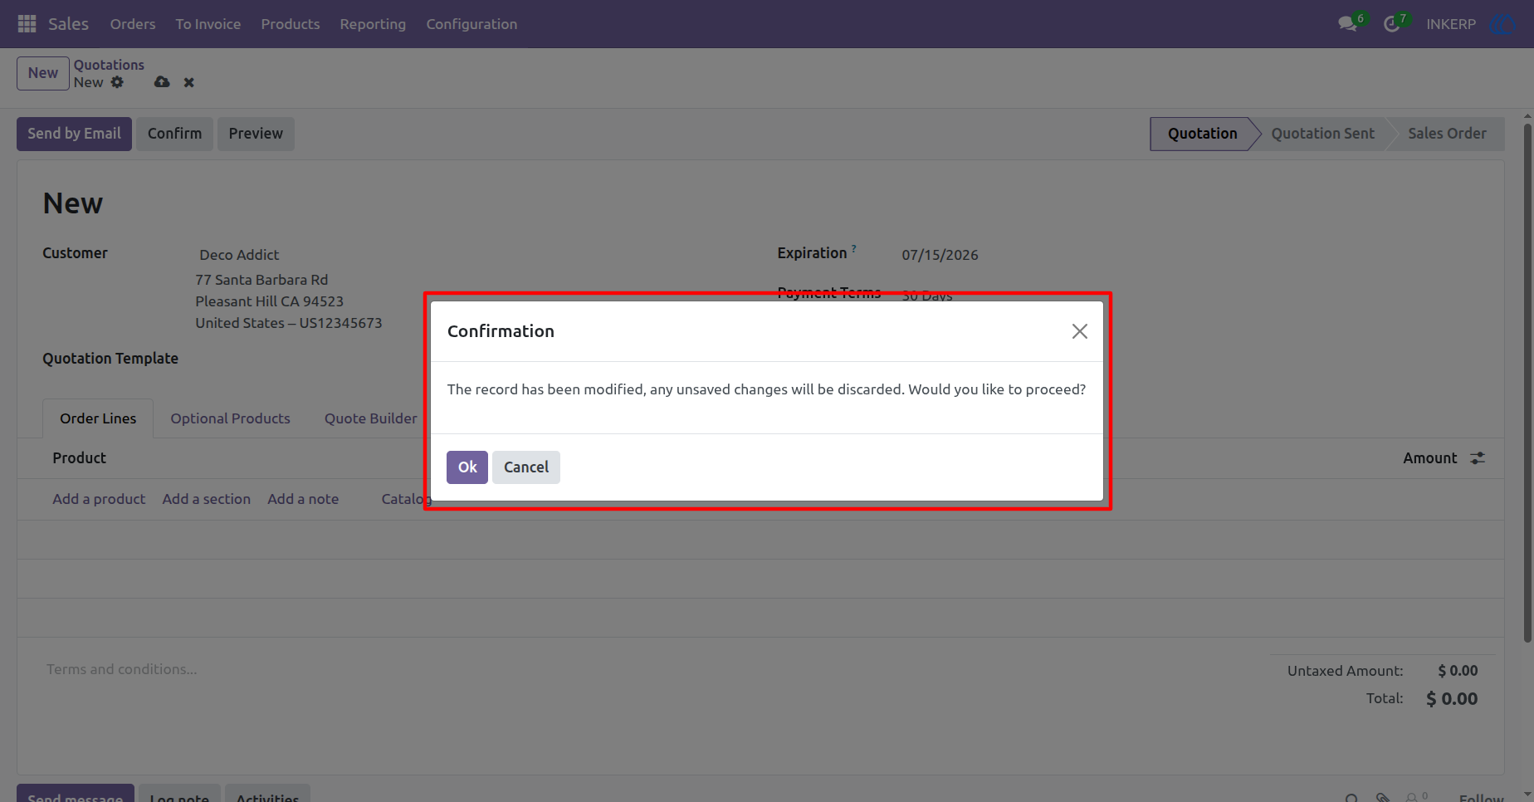Viewport: 1534px width, 802px height.
Task: Open the messages chat icon
Action: (1348, 24)
